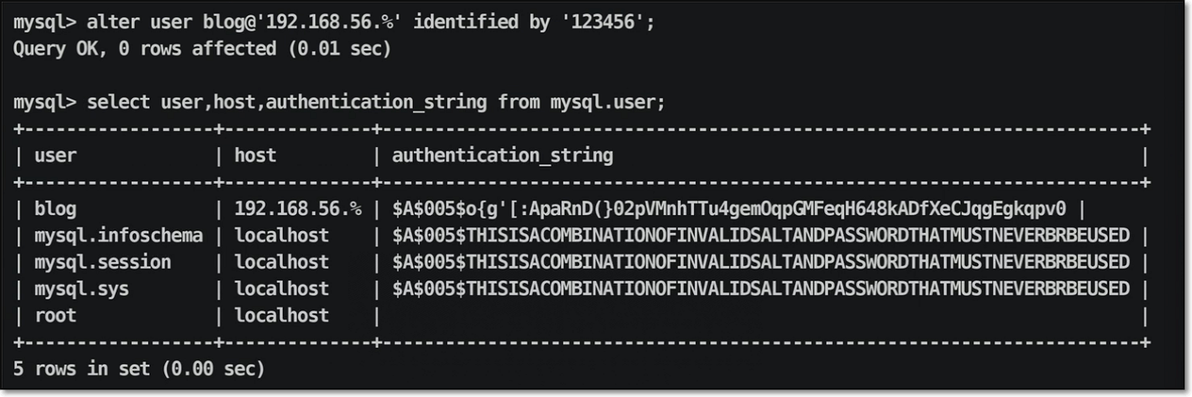The height and width of the screenshot is (397, 1192).
Task: Click the select user,host query line
Action: point(339,103)
